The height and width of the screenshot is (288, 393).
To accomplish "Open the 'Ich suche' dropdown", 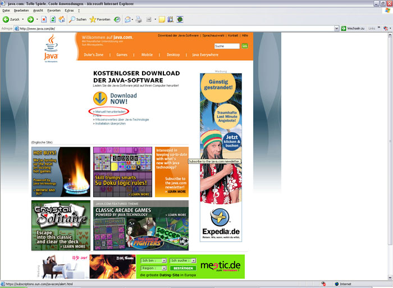I will 183,260.
